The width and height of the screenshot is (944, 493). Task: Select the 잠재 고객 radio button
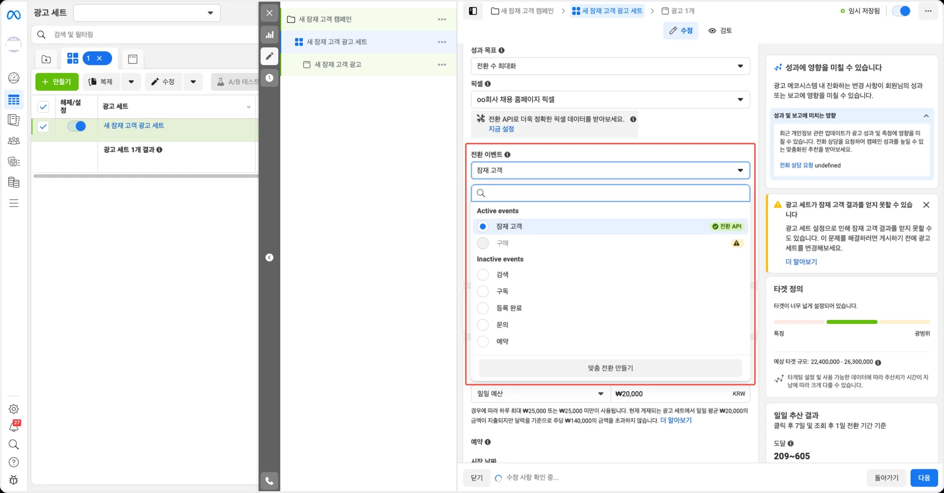483,226
